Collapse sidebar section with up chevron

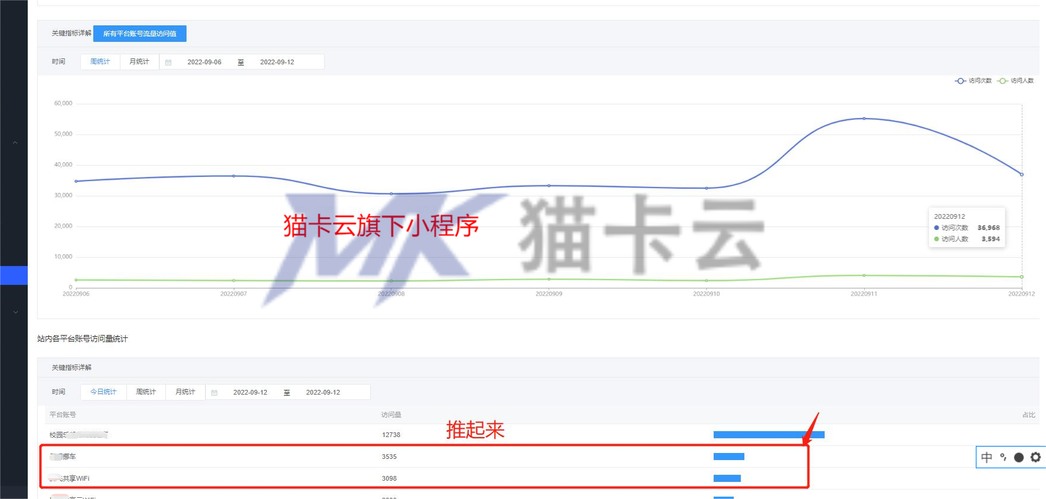(x=15, y=143)
